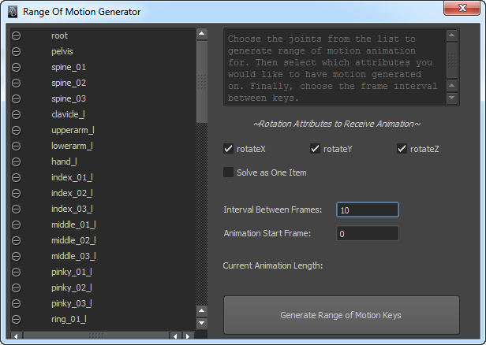Click the circle-minus icon beside pinky_02_l
This screenshot has height=345, width=486.
pyautogui.click(x=16, y=288)
